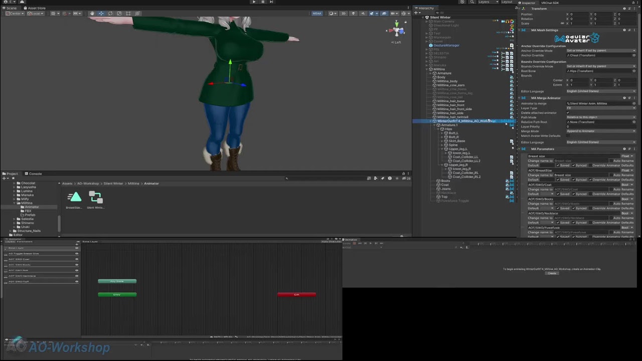Switch to the Asset Store tab
The width and height of the screenshot is (642, 361).
tap(34, 8)
